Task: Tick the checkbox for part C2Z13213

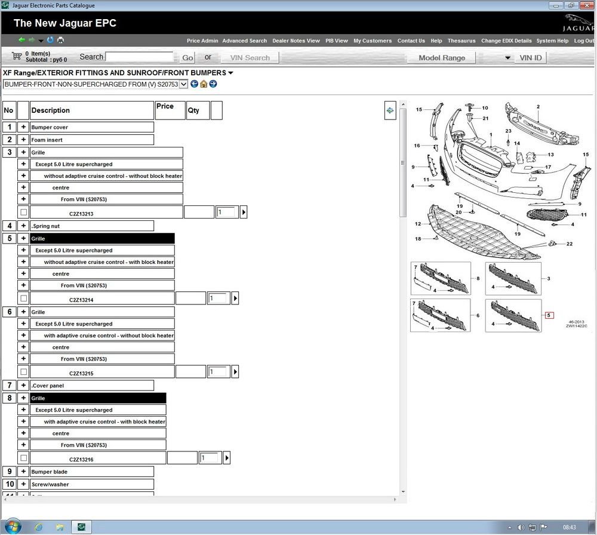Action: (23, 212)
